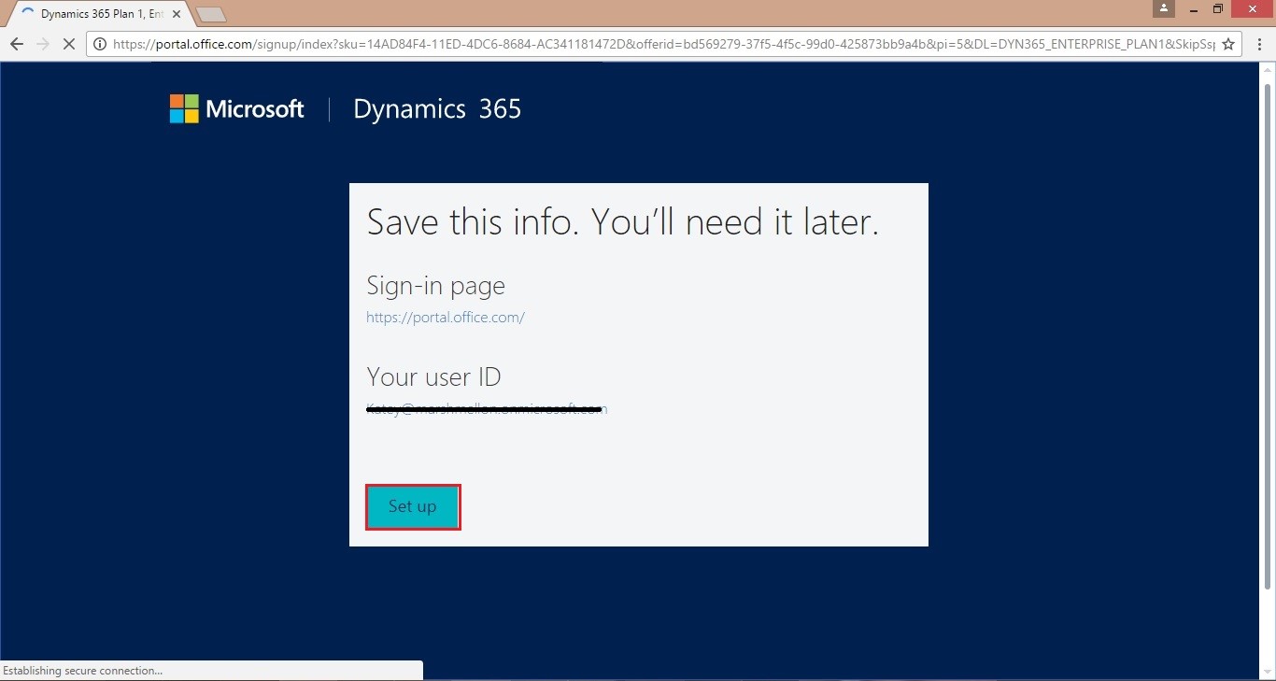Viewport: 1276px width, 681px height.
Task: Bookmark this page with the star icon
Action: click(1228, 44)
